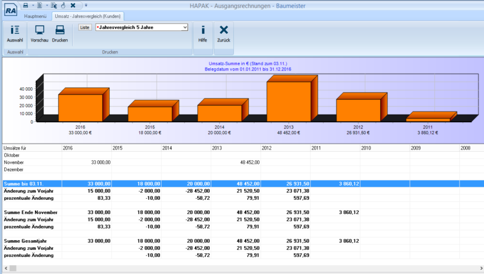
Task: Click the chart title Umsatz-Summe in €
Action: coord(248,63)
